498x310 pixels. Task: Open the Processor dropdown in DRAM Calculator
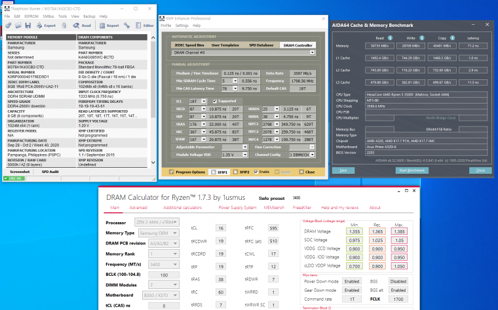[x=157, y=222]
